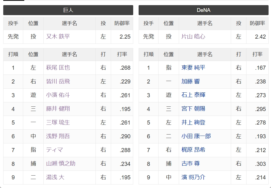Click the ティマ designated hitter link
Viewport: 271px width, 188px height.
click(x=54, y=150)
